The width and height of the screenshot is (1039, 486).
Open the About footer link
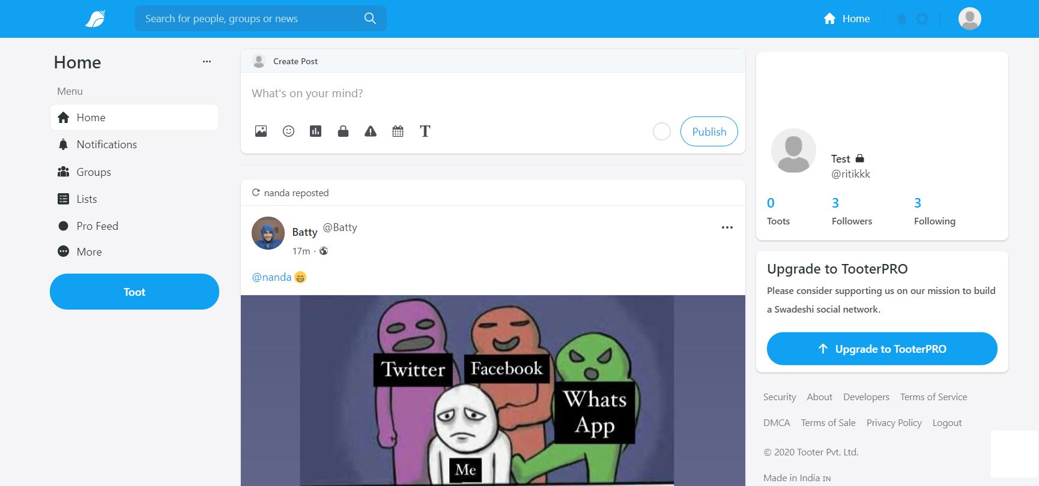(819, 397)
